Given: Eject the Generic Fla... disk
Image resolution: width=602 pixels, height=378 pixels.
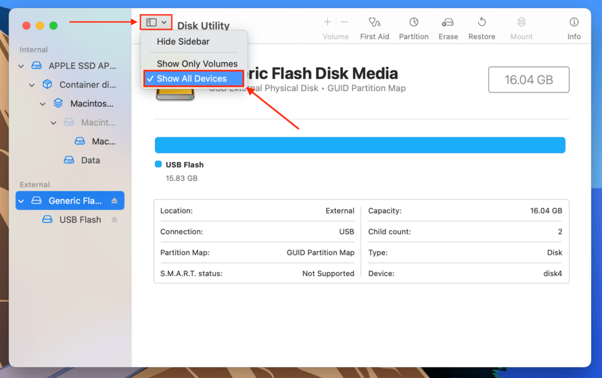Looking at the screenshot, I should 114,200.
